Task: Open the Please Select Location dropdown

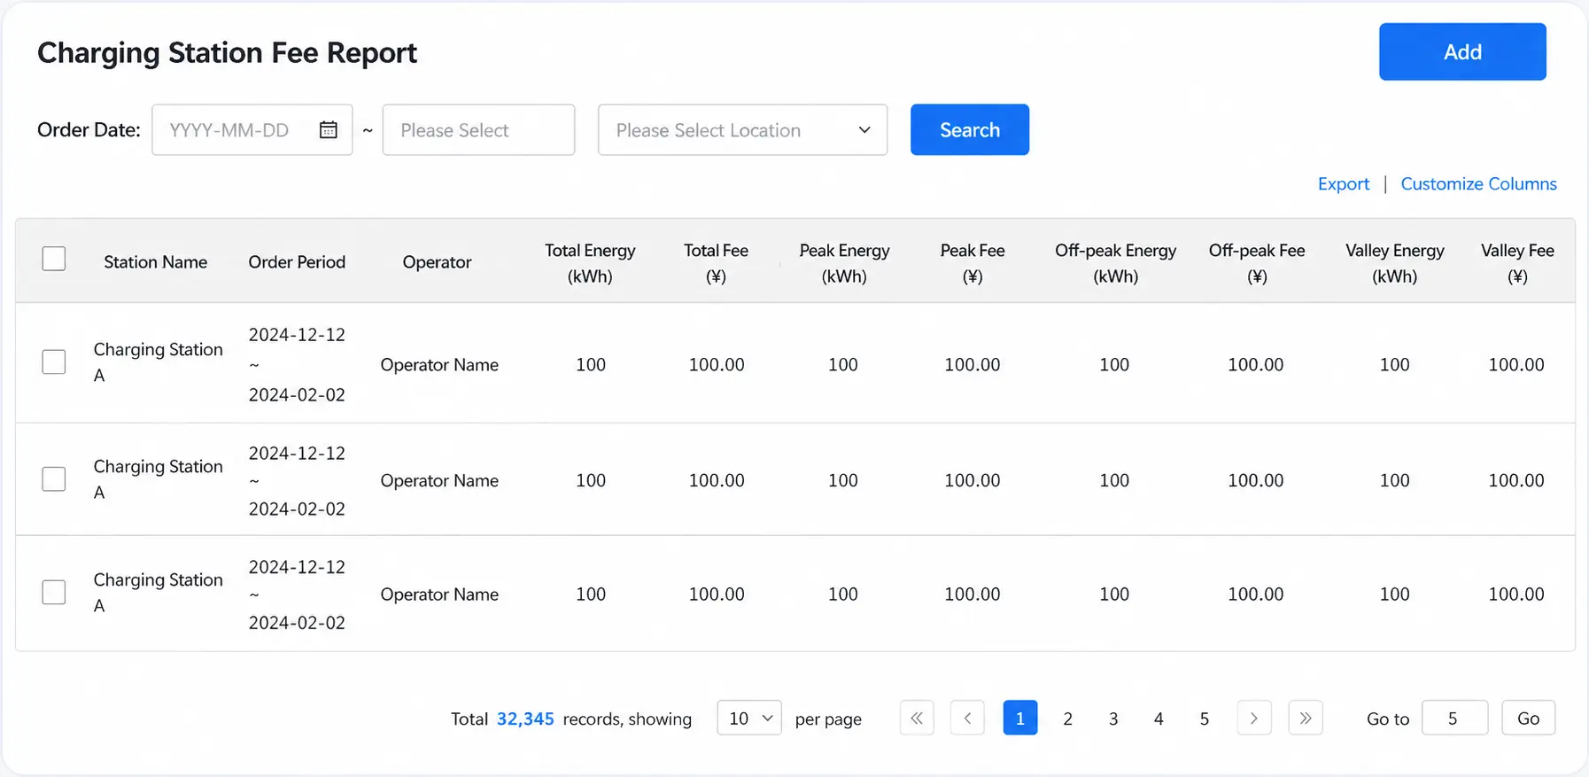Action: 742,130
